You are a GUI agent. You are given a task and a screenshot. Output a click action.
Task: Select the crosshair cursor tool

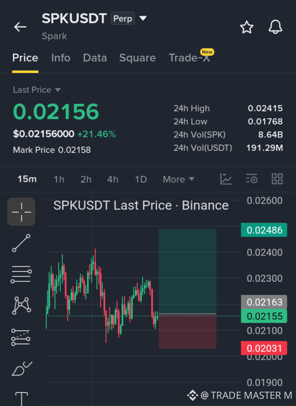click(21, 212)
